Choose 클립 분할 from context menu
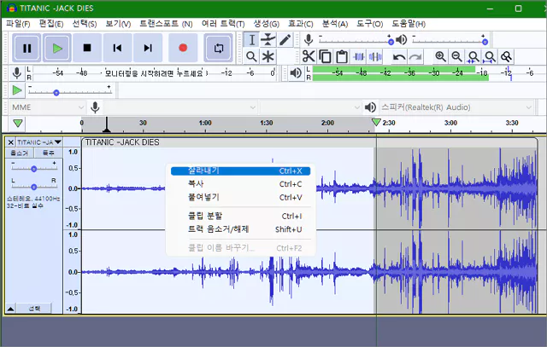The image size is (547, 347). pyautogui.click(x=240, y=217)
